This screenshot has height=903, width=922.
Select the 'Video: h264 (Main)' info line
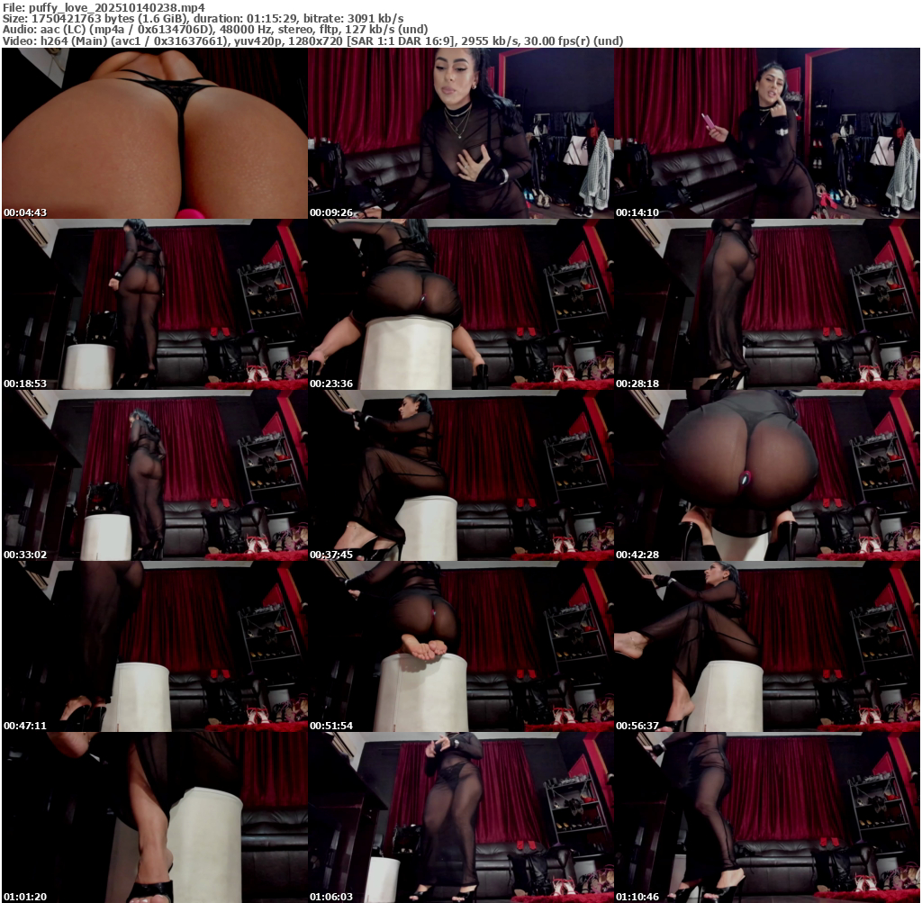tap(312, 41)
